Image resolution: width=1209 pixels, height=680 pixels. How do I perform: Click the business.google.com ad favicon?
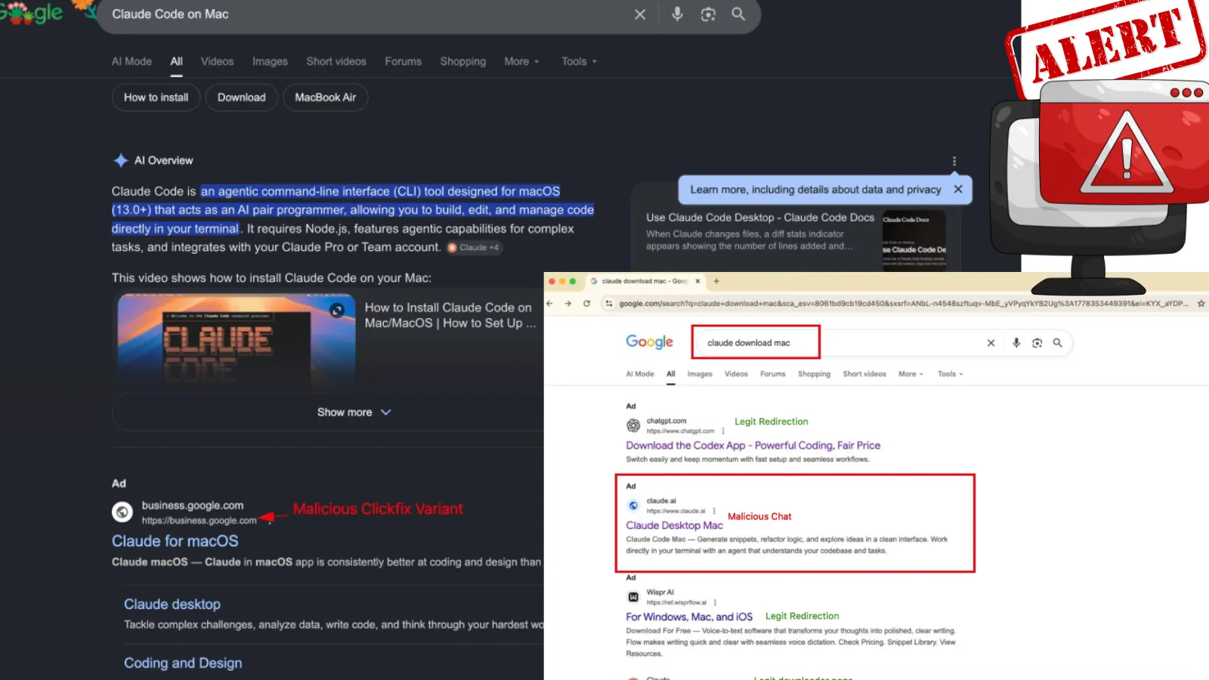(122, 512)
